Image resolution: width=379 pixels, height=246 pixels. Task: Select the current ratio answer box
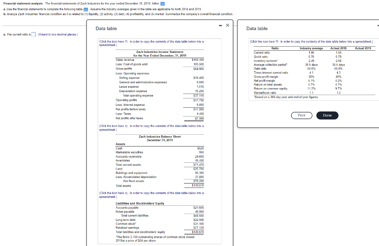coord(33,34)
